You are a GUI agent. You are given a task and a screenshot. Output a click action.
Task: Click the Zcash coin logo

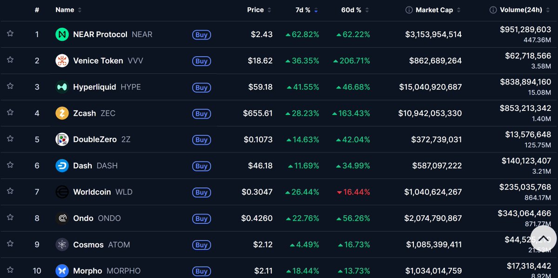coord(62,113)
